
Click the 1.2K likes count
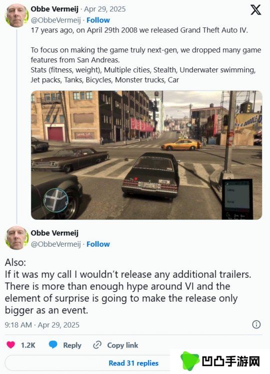[x=28, y=345]
